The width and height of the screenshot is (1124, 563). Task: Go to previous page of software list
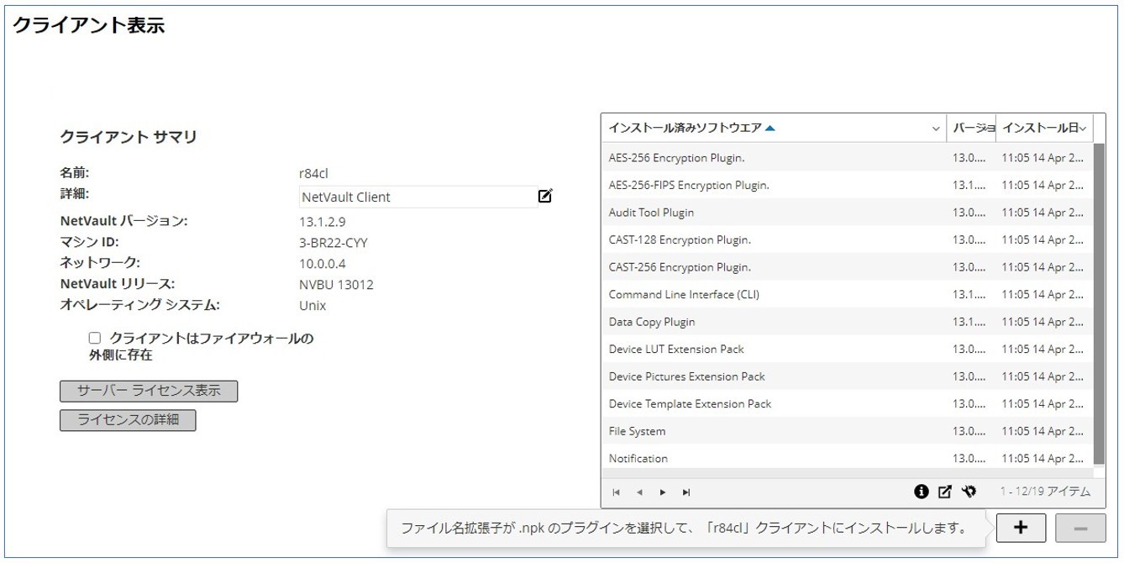(x=639, y=492)
